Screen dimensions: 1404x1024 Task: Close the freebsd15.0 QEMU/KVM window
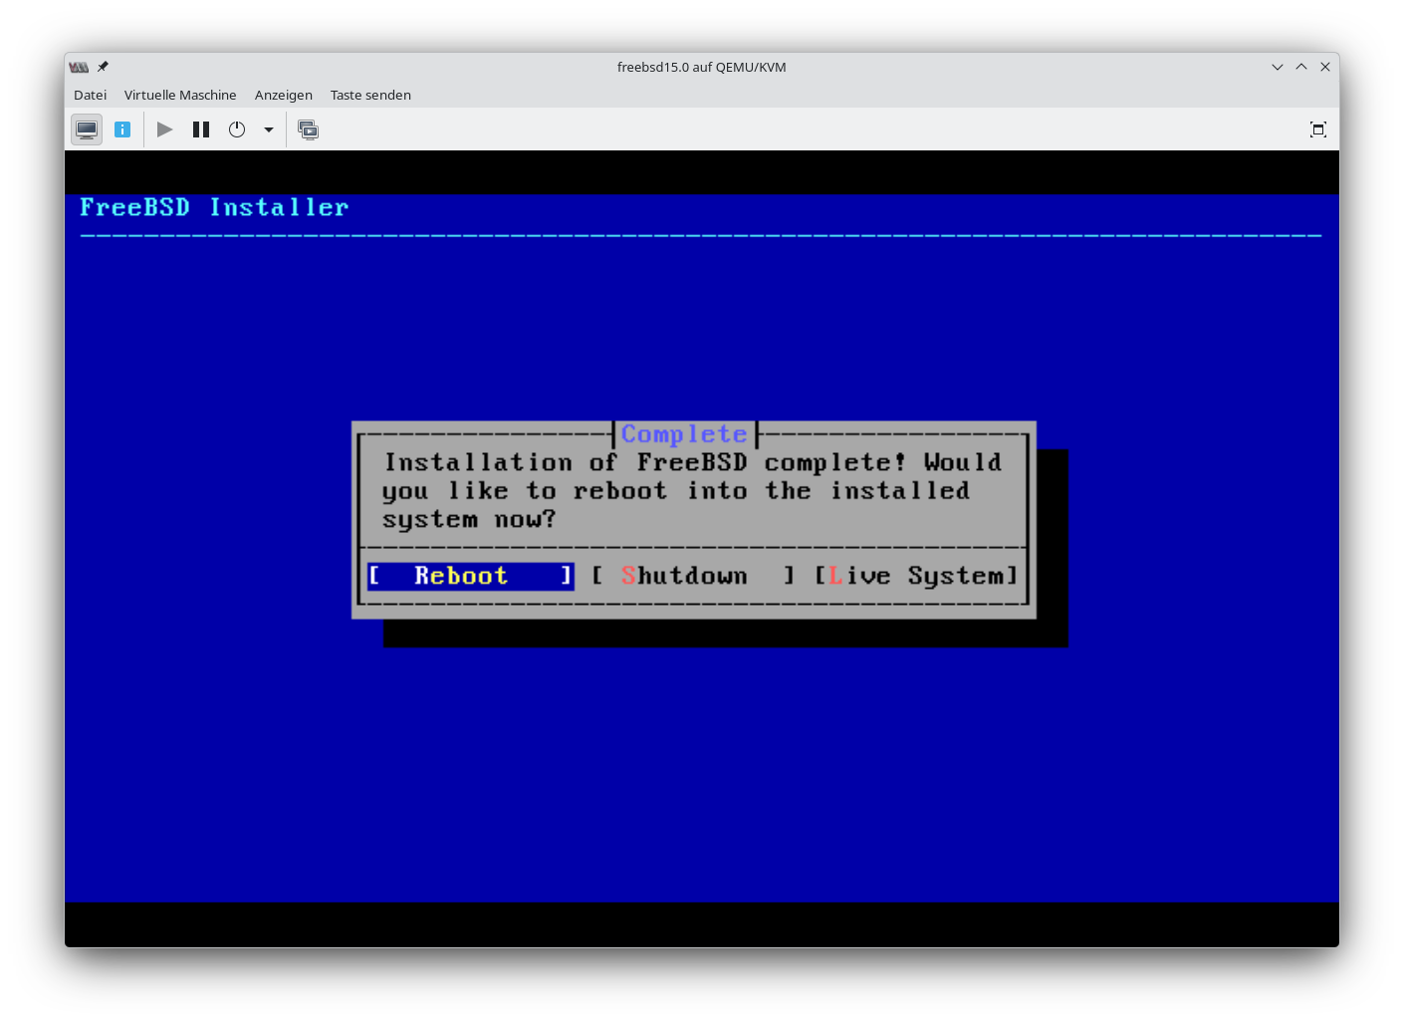(x=1324, y=67)
